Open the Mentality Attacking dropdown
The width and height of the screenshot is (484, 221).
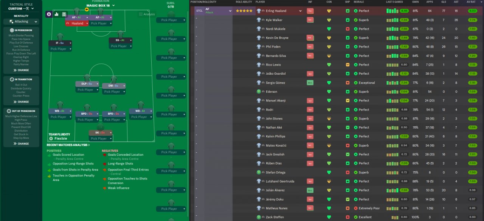click(21, 21)
